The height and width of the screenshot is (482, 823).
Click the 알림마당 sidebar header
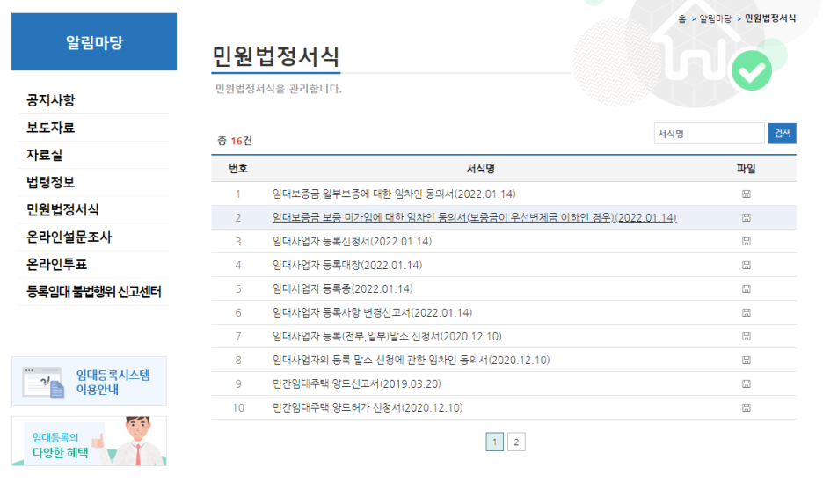[94, 42]
